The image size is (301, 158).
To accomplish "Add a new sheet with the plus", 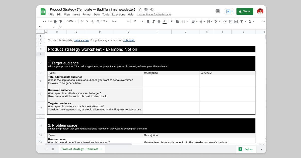I will [x=47, y=149].
